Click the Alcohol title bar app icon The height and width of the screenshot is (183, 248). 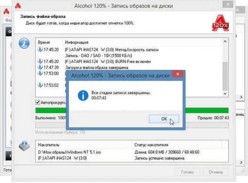[x=18, y=6]
